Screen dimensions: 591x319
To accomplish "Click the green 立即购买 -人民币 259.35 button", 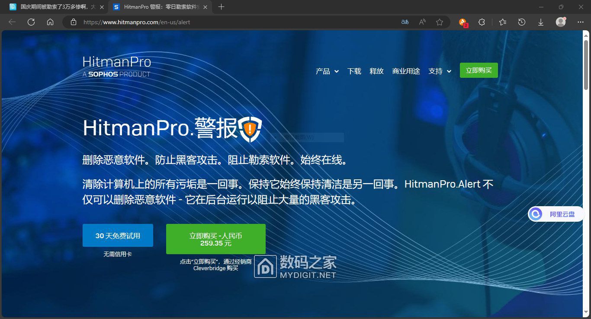I will pyautogui.click(x=215, y=239).
